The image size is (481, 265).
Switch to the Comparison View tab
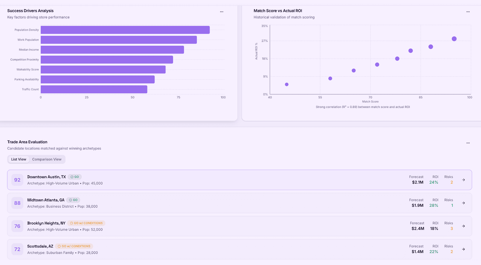point(47,159)
